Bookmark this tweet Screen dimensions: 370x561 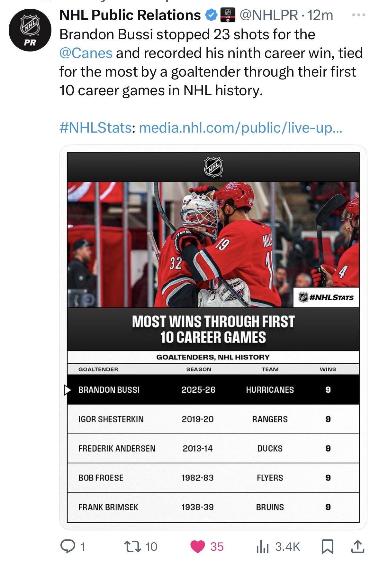(327, 546)
